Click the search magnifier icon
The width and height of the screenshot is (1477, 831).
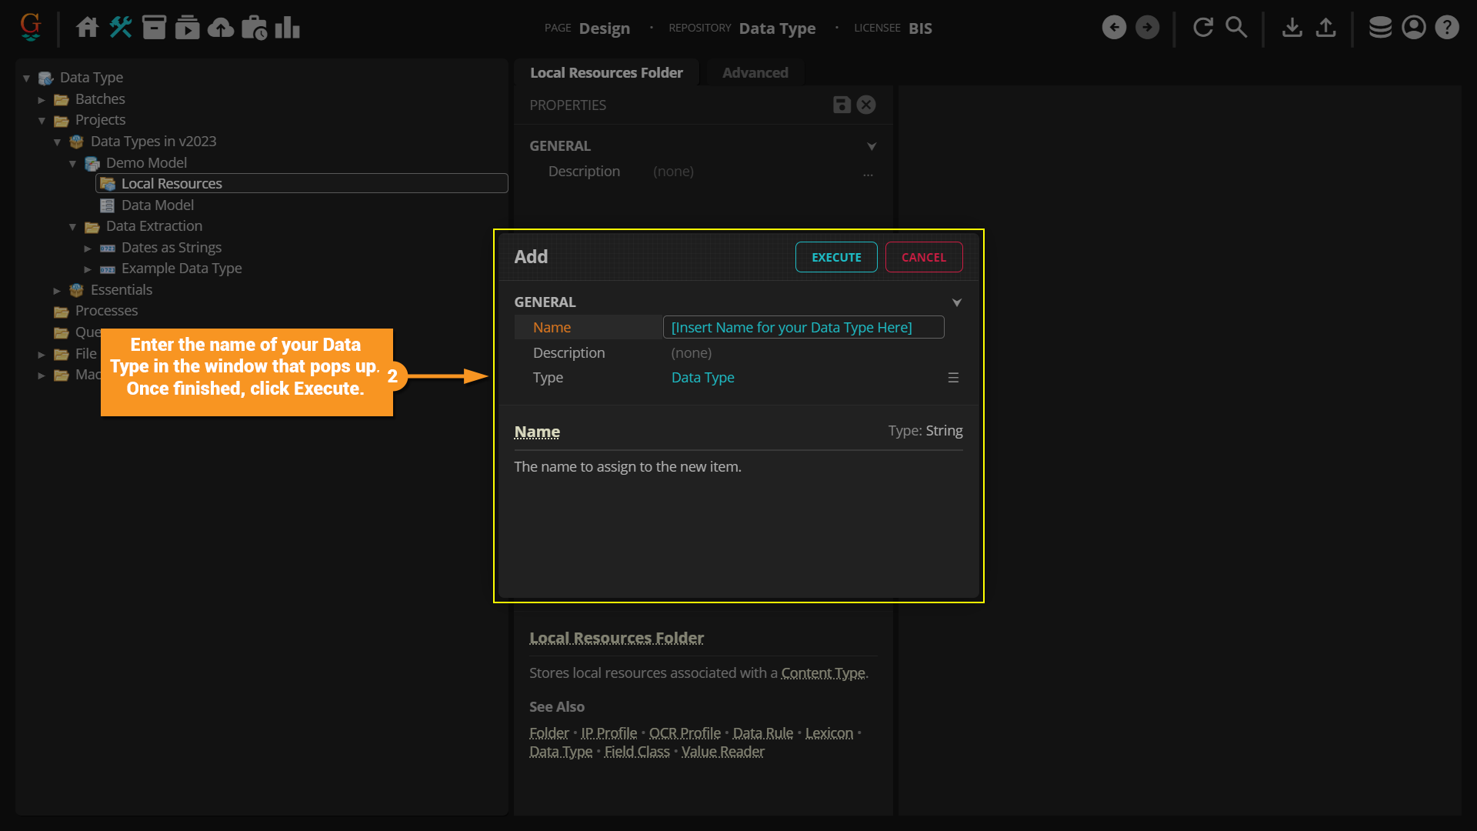click(1236, 28)
